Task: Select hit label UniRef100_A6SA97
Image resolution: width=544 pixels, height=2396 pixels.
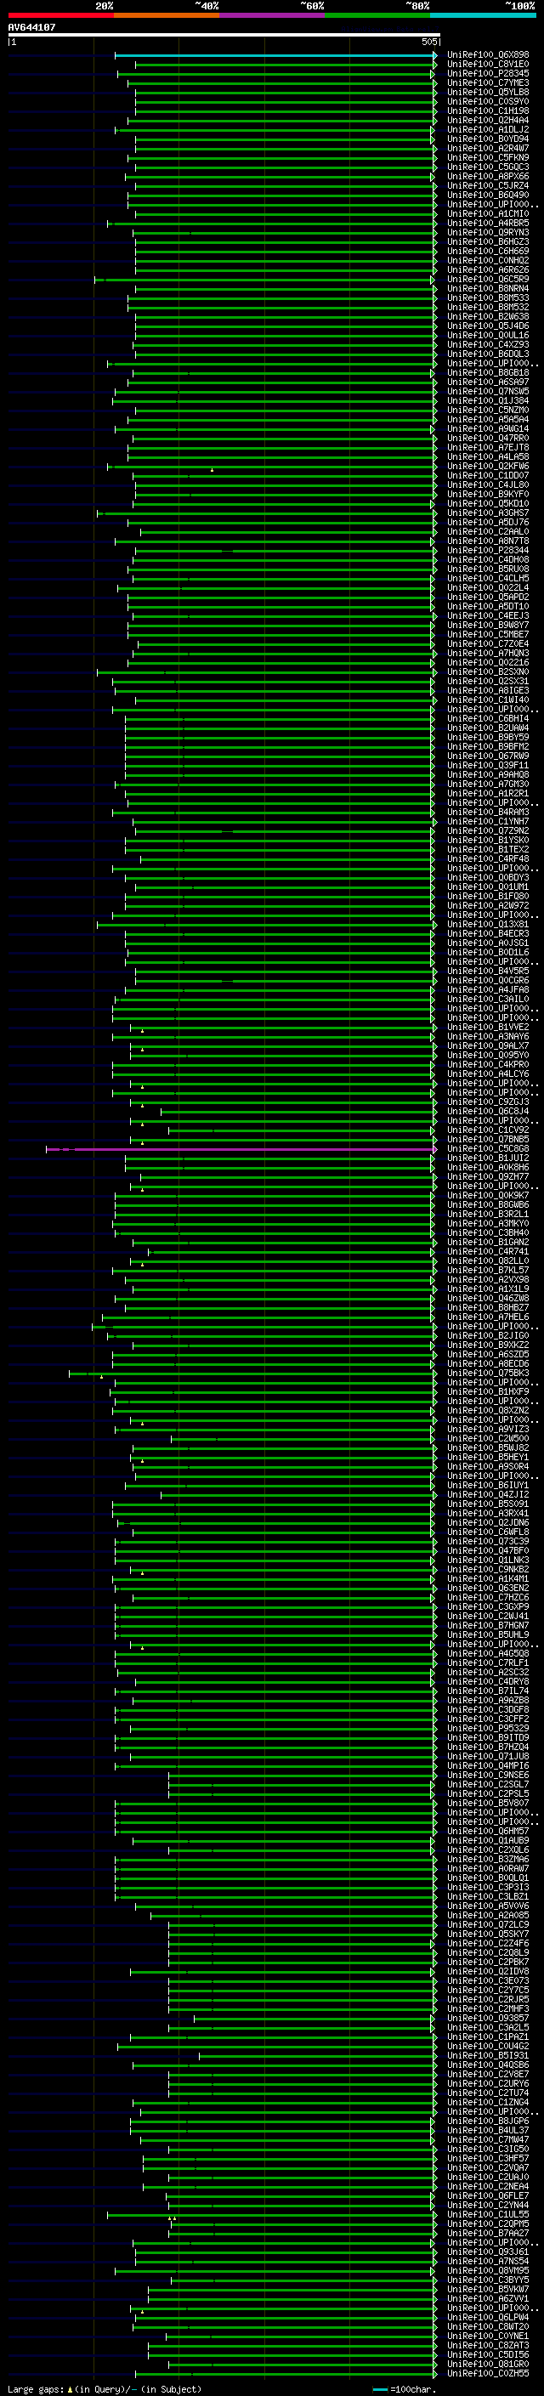Action: [x=487, y=382]
